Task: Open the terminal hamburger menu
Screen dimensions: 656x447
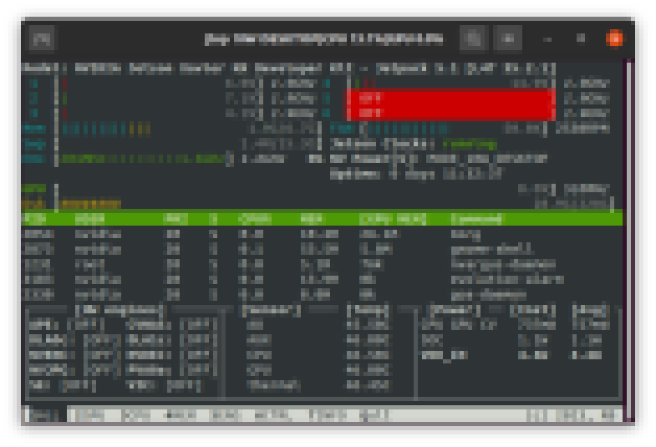Action: click(x=507, y=39)
